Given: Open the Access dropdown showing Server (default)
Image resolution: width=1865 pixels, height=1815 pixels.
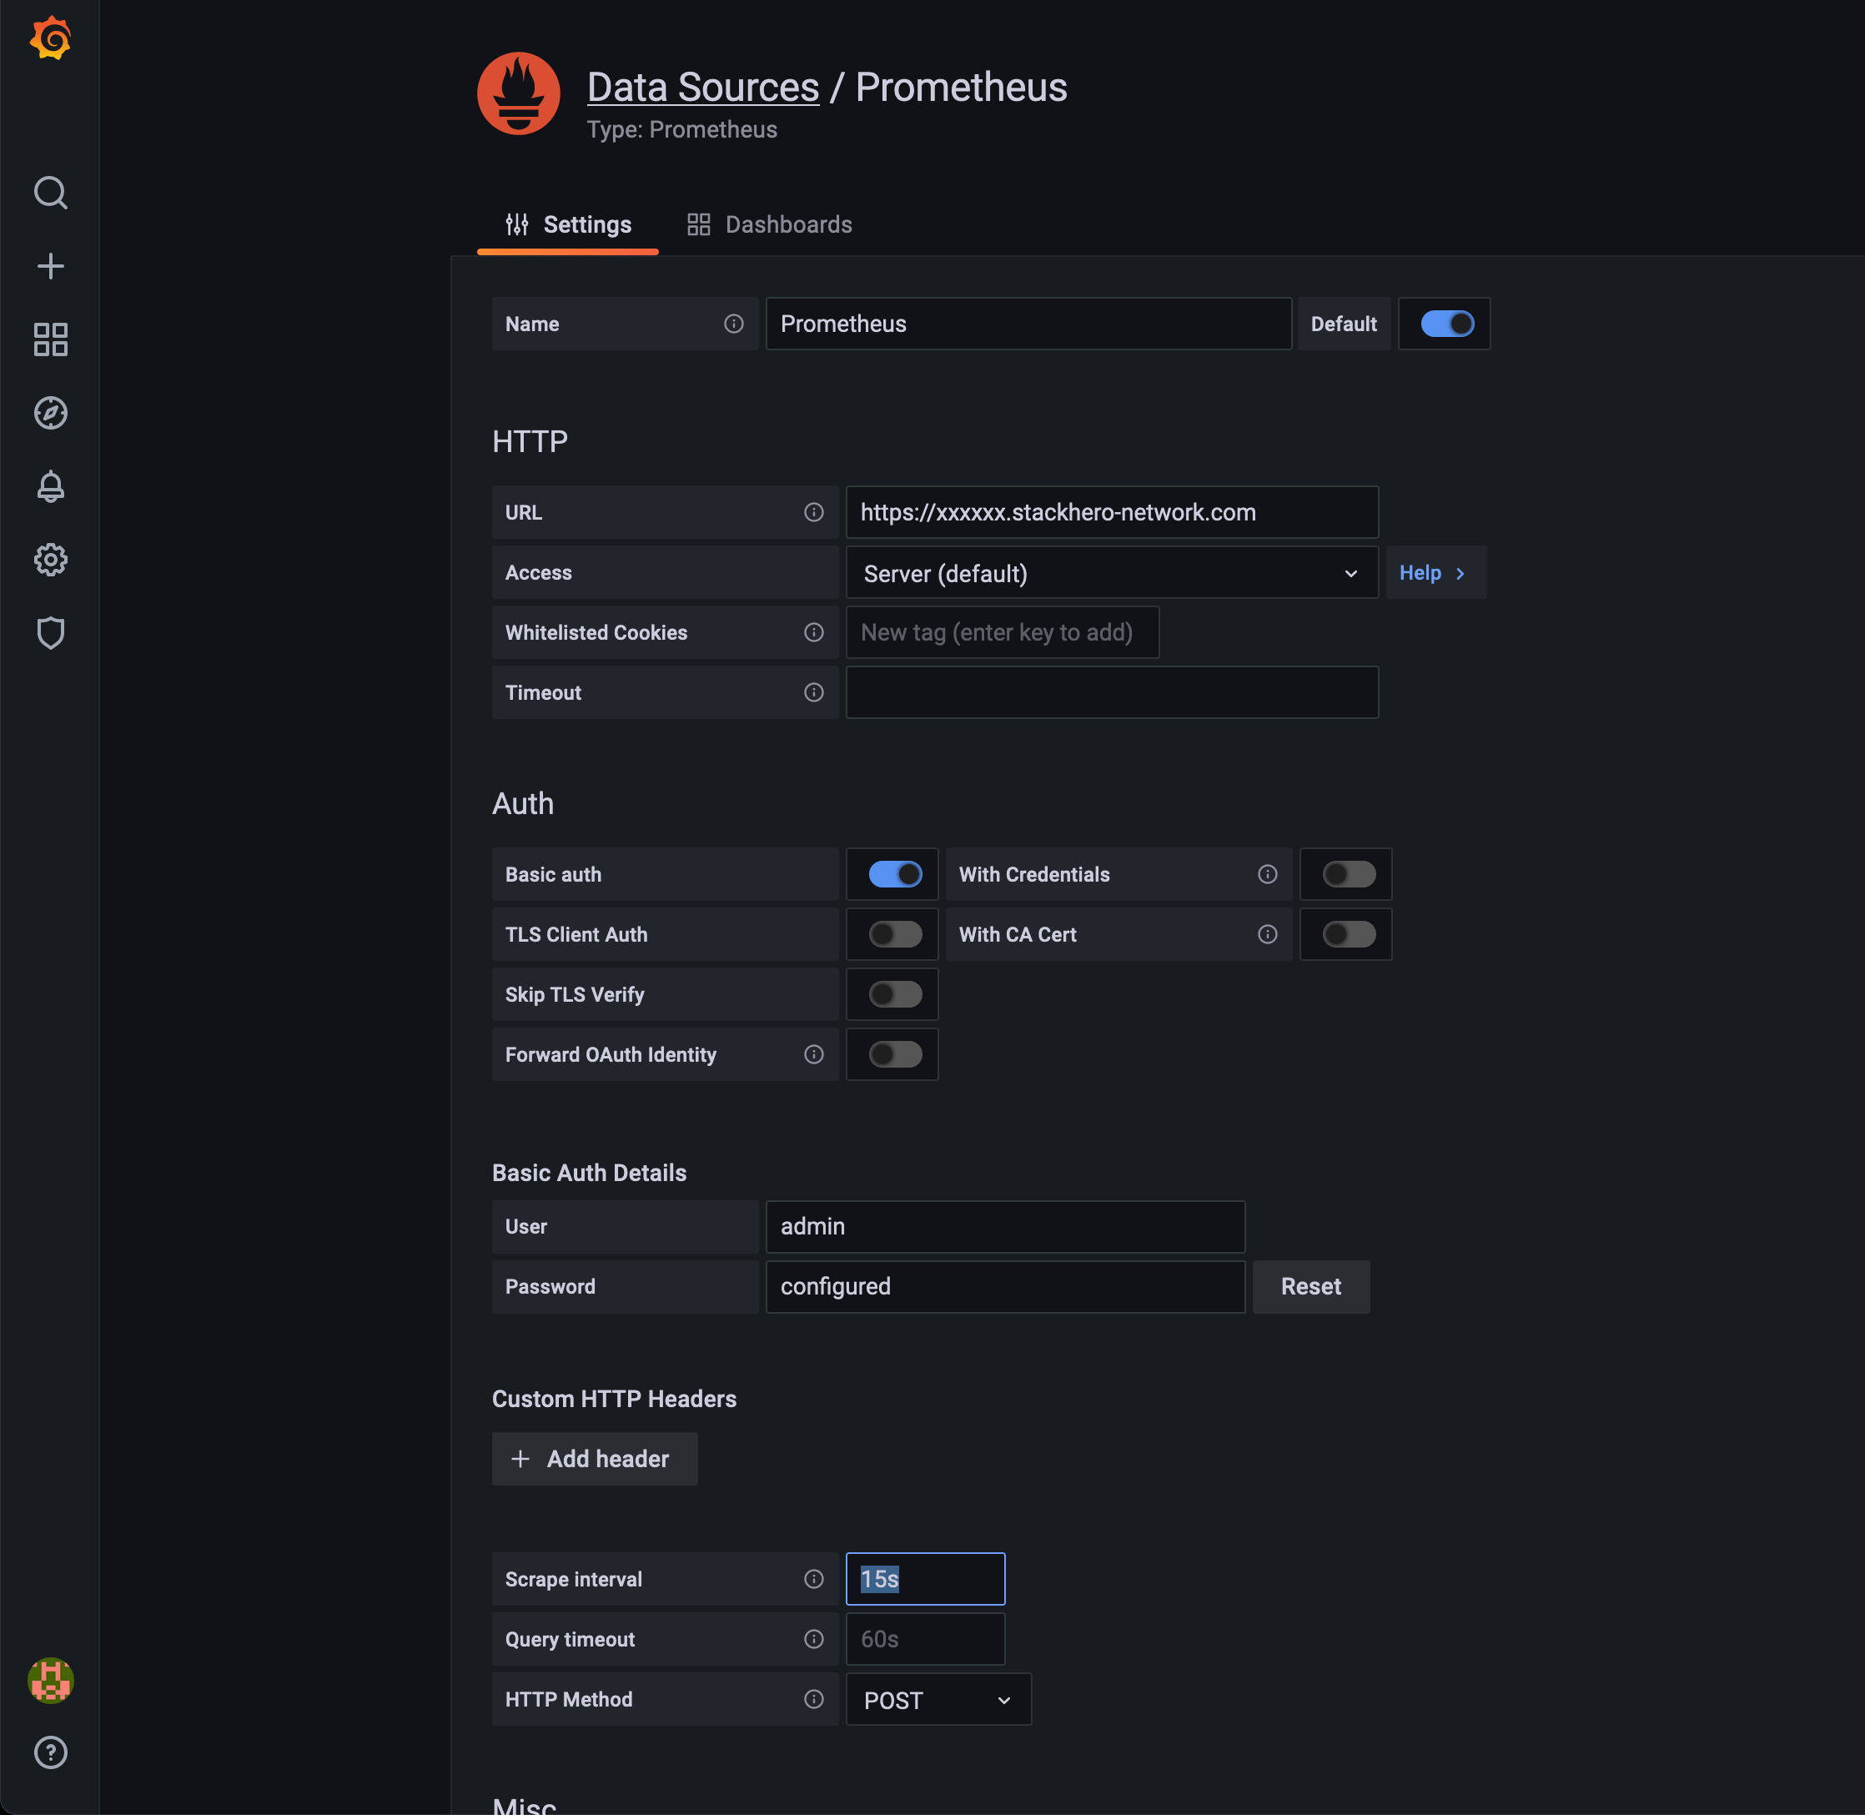Looking at the screenshot, I should (1111, 573).
